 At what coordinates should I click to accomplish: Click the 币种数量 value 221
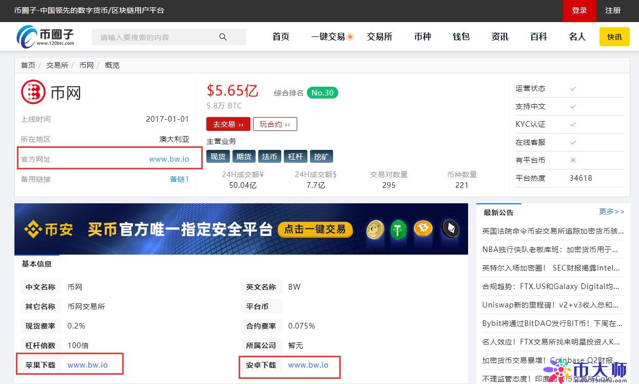(x=462, y=185)
